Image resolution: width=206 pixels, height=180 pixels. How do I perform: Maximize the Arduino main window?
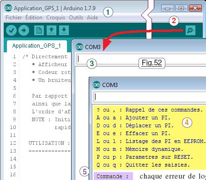182,8
